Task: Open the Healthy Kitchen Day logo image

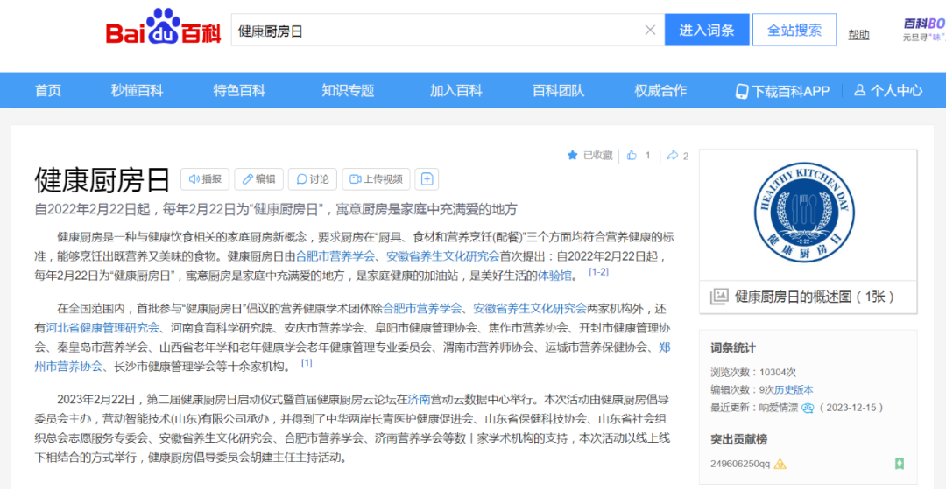Action: coord(804,211)
